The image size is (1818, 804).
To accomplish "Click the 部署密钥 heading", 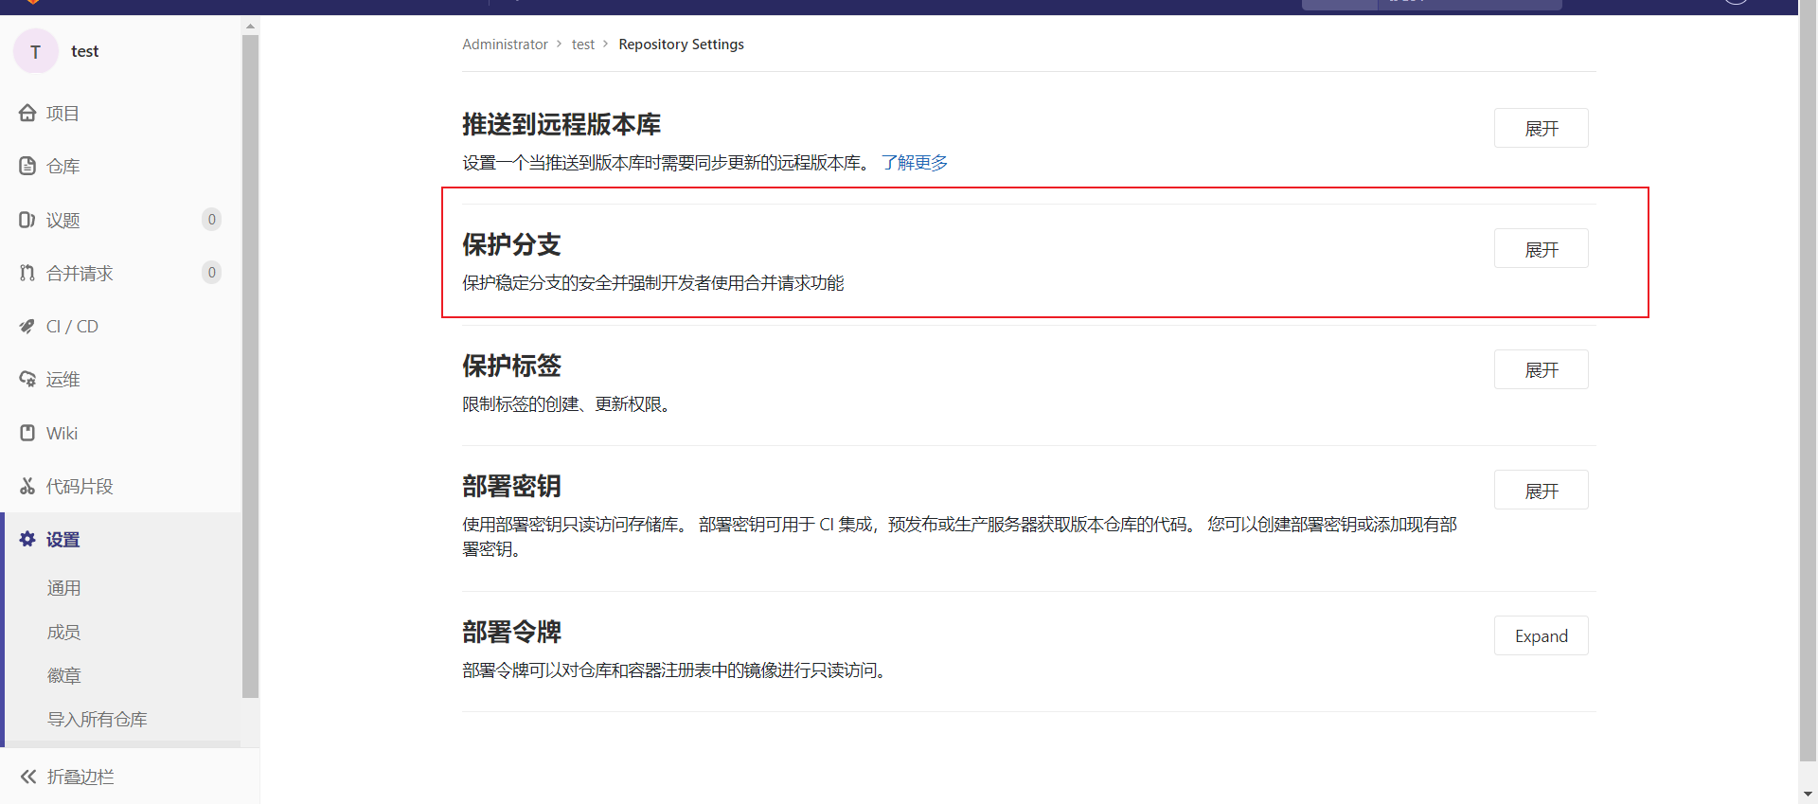I will (x=511, y=486).
